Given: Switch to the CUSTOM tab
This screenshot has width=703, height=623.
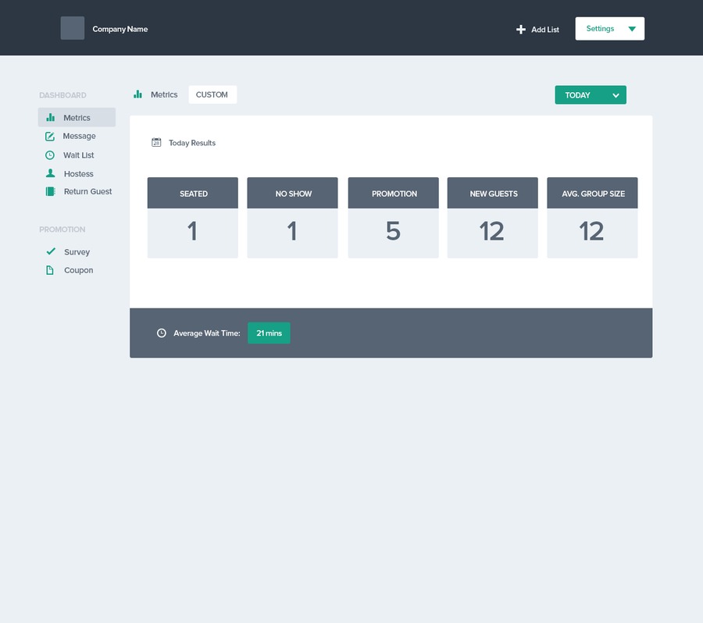Looking at the screenshot, I should [212, 94].
